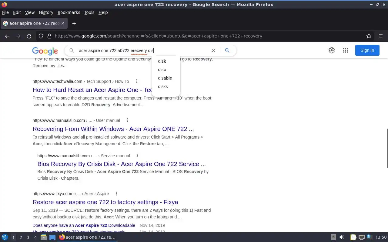
Task: Open "Recovering From Within Windows" result
Action: point(113,129)
